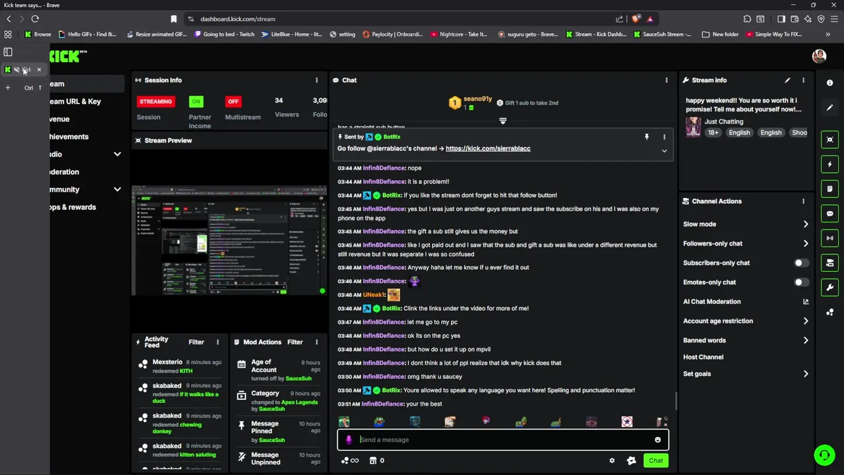The height and width of the screenshot is (475, 844).
Task: Click the broadcast signal icon in right rail
Action: [x=829, y=238]
